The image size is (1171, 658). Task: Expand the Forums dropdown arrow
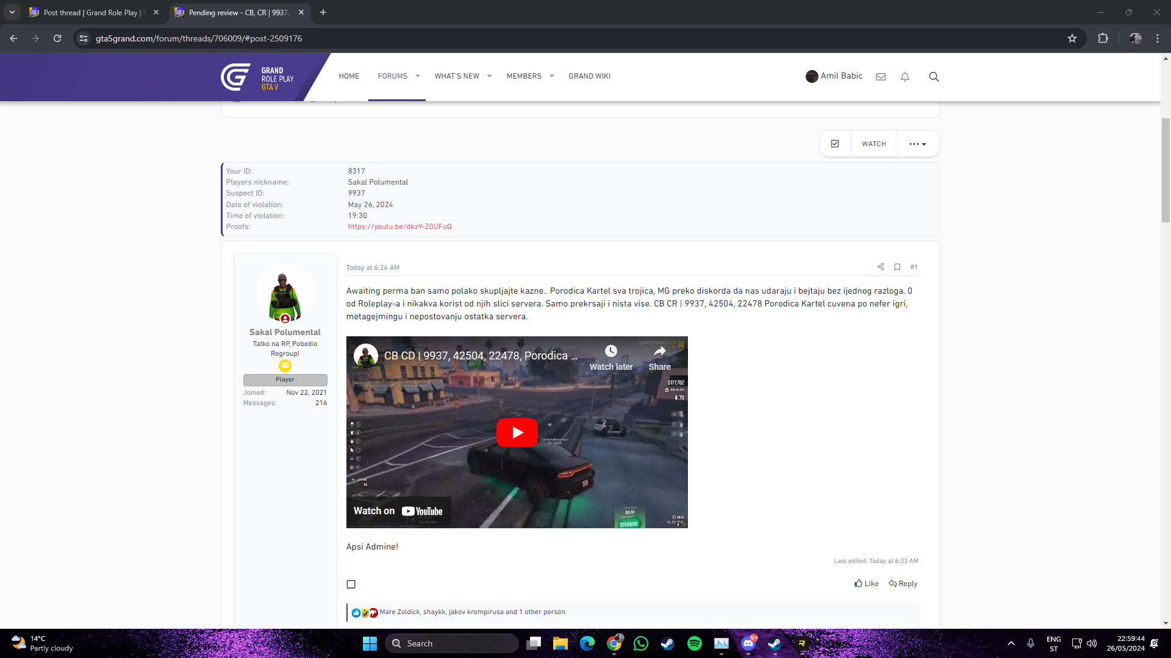[x=418, y=76]
